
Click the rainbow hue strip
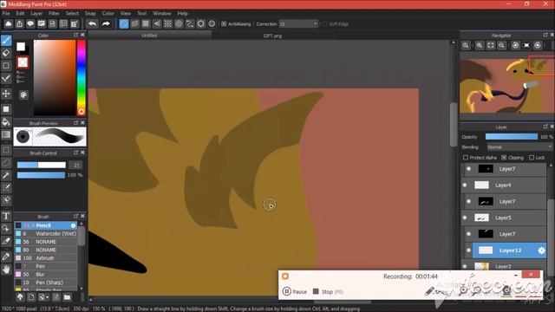[x=81, y=77]
